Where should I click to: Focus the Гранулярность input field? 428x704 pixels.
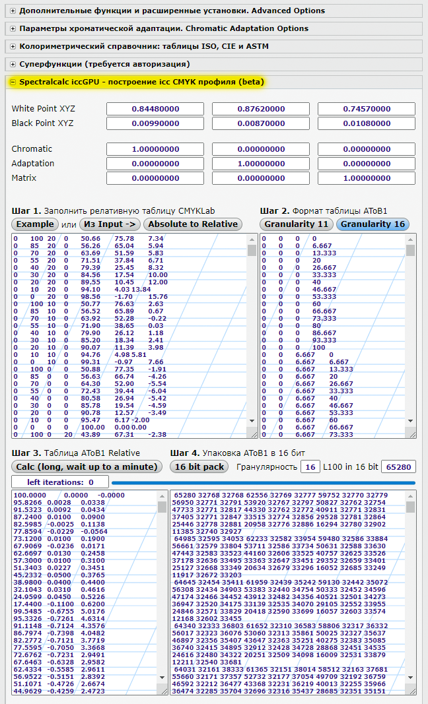(310, 466)
